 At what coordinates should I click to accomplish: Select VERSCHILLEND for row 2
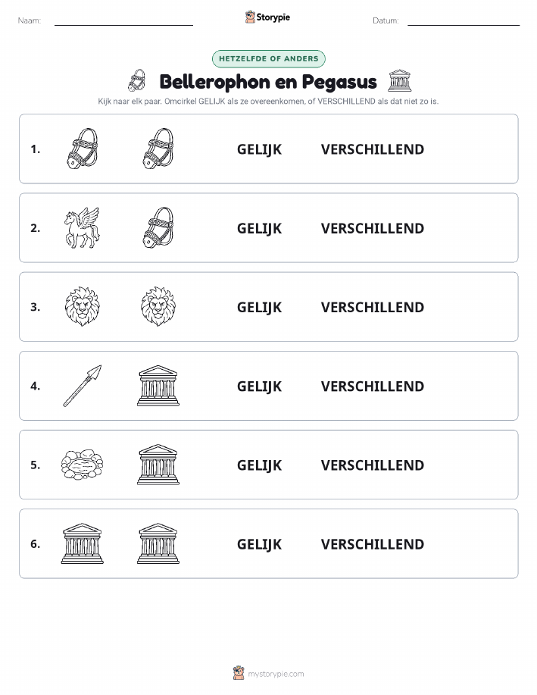coord(373,228)
